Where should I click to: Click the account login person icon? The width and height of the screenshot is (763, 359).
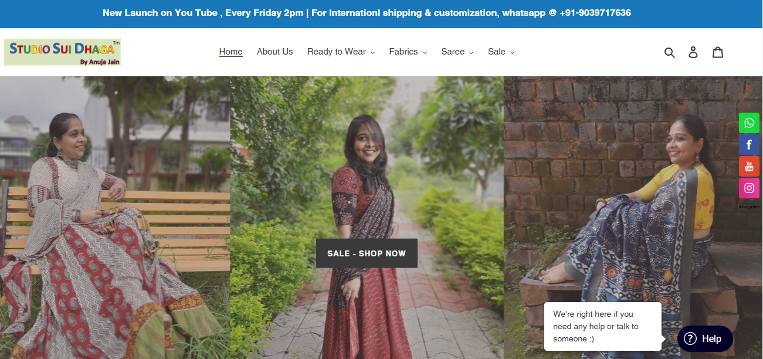(x=693, y=52)
